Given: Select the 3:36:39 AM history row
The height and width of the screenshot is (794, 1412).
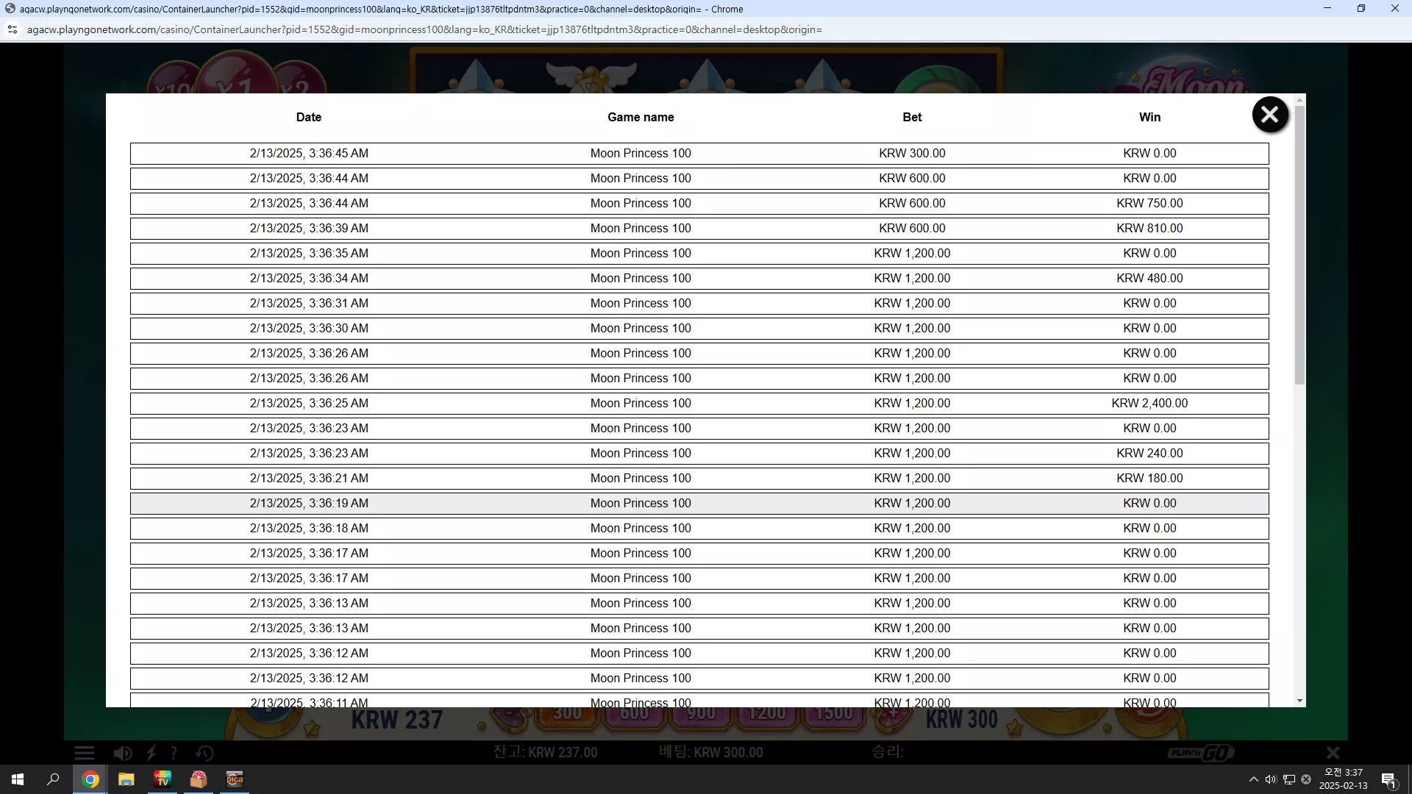Looking at the screenshot, I should click(699, 229).
